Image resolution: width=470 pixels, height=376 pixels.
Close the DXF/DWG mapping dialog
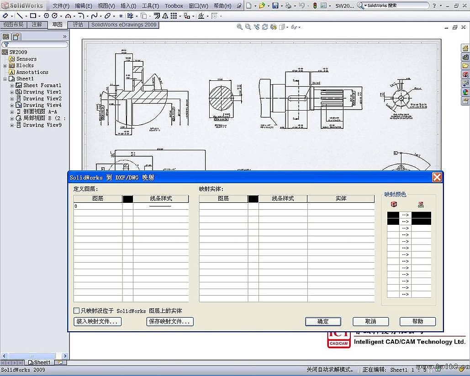pyautogui.click(x=437, y=177)
